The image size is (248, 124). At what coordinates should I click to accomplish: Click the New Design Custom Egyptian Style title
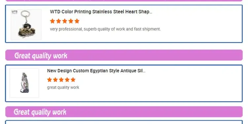point(96,71)
